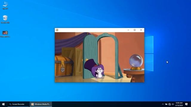191x107 pixels.
Task: Select the video file icon on desktop
Action: (x=5, y=34)
